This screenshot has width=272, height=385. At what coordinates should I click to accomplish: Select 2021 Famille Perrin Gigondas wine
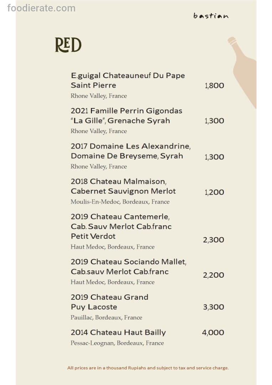126,115
